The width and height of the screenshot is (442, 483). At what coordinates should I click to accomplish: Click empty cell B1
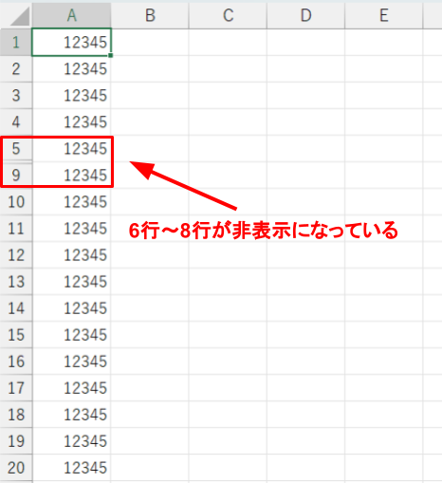150,43
